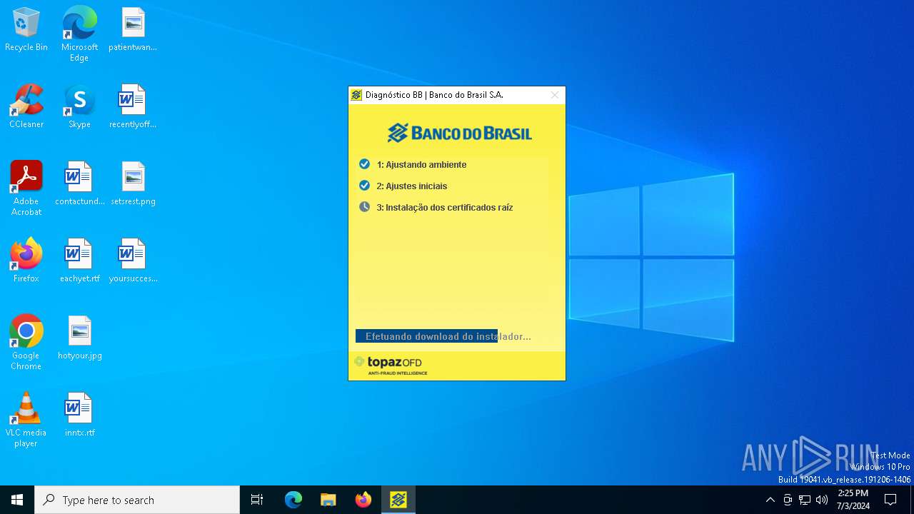Select the hotyour.jpg image file
This screenshot has height=514, width=914.
79,338
